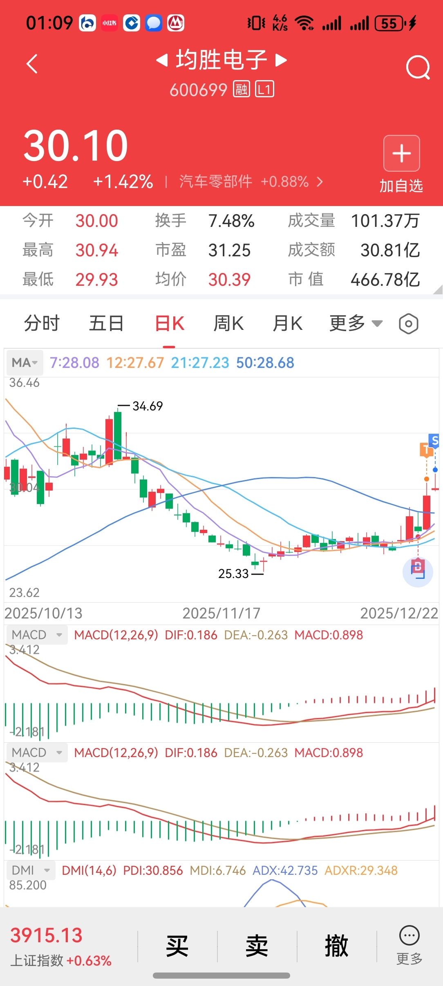Open the search magnifier icon
The height and width of the screenshot is (986, 443).
418,67
